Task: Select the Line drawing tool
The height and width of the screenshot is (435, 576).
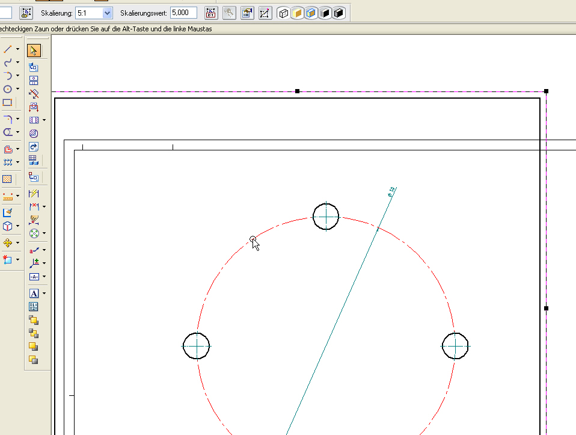Action: coord(7,49)
